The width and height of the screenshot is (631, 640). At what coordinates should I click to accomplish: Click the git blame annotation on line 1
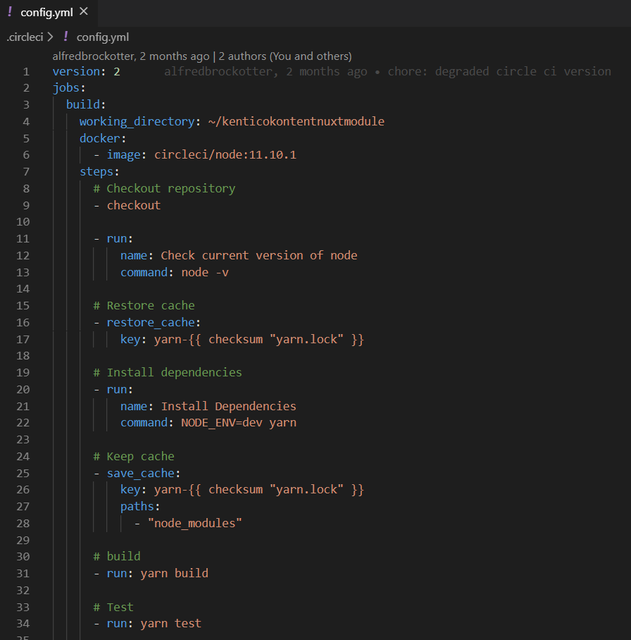[387, 71]
